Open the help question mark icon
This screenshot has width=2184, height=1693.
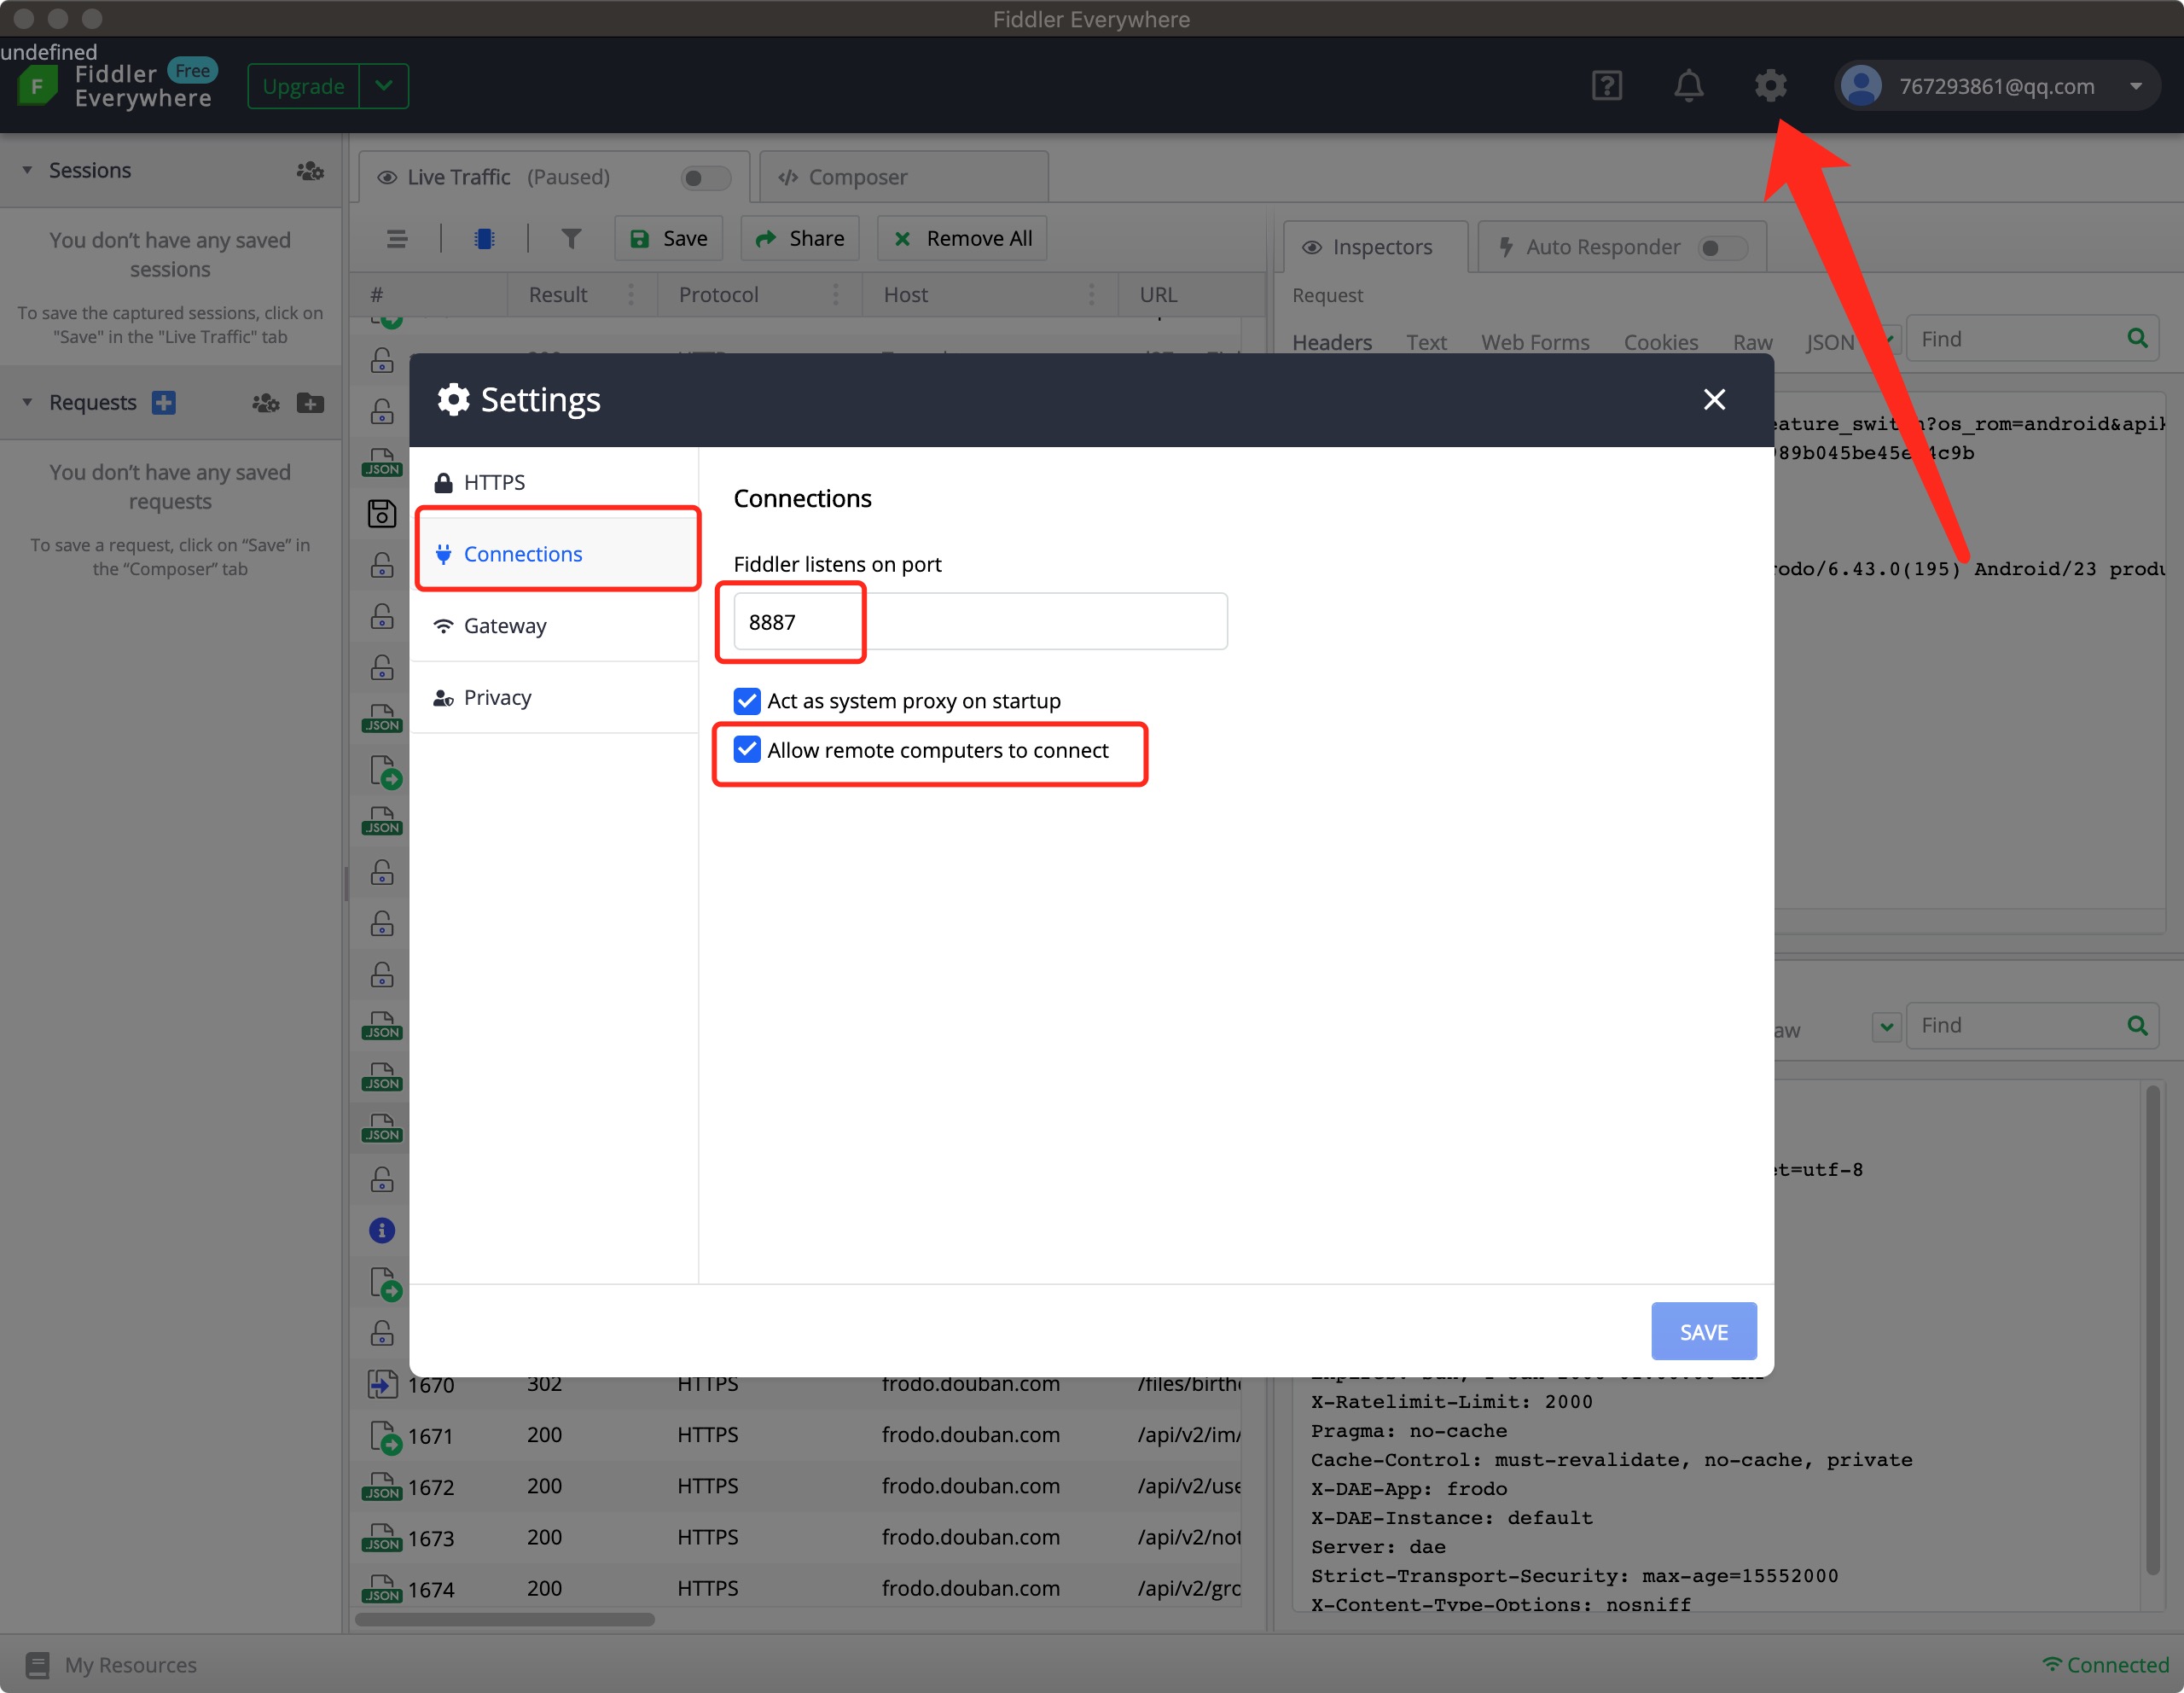[x=1606, y=86]
